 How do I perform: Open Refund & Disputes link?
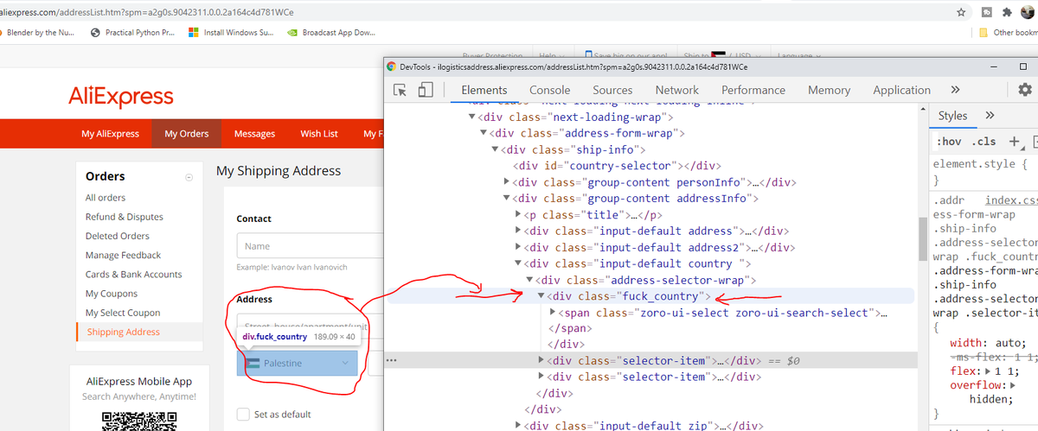click(x=124, y=217)
